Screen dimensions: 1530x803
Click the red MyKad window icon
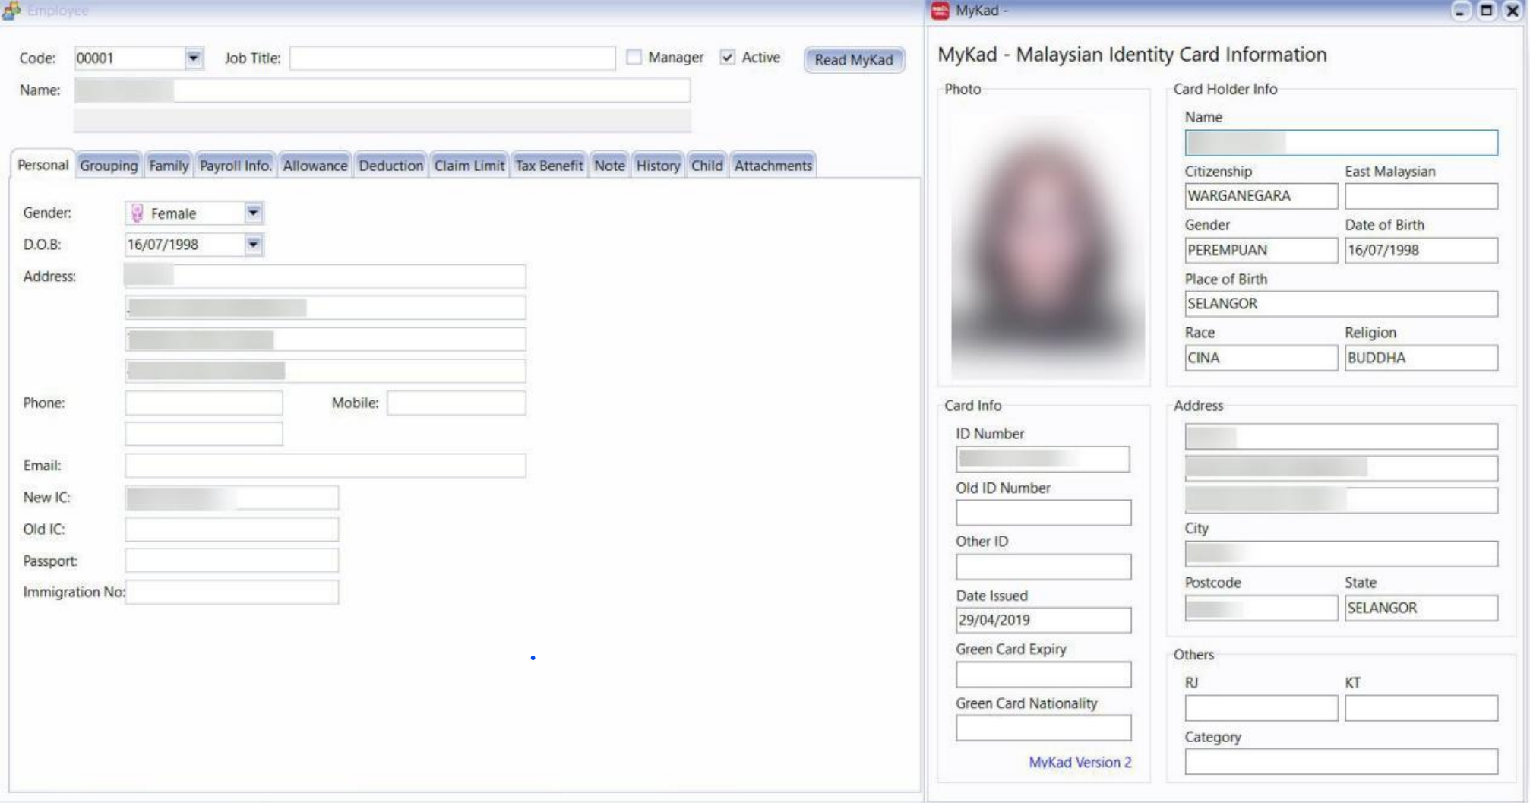940,11
